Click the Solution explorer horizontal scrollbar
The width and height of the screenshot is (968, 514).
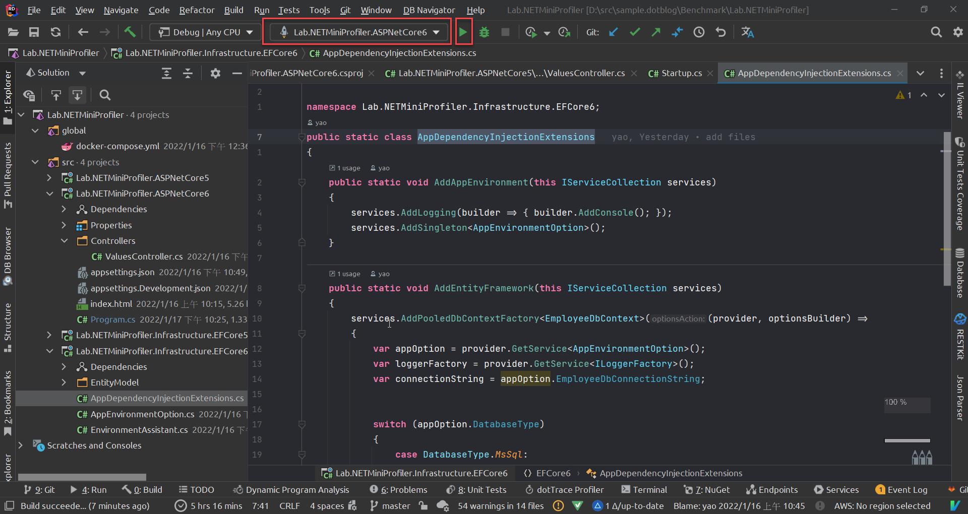pos(82,477)
